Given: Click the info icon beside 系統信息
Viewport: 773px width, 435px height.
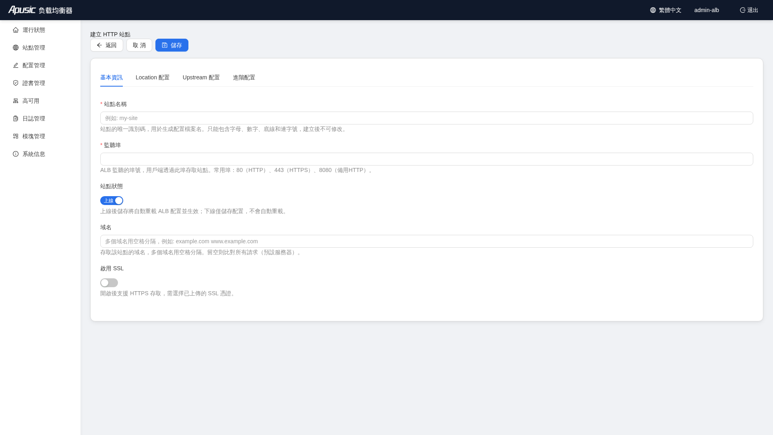Looking at the screenshot, I should pos(16,154).
